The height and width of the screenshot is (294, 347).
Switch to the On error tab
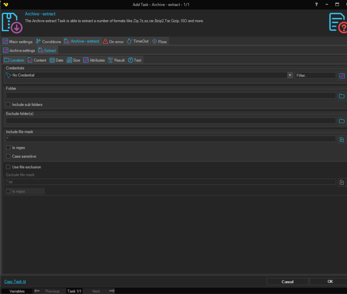tap(113, 42)
